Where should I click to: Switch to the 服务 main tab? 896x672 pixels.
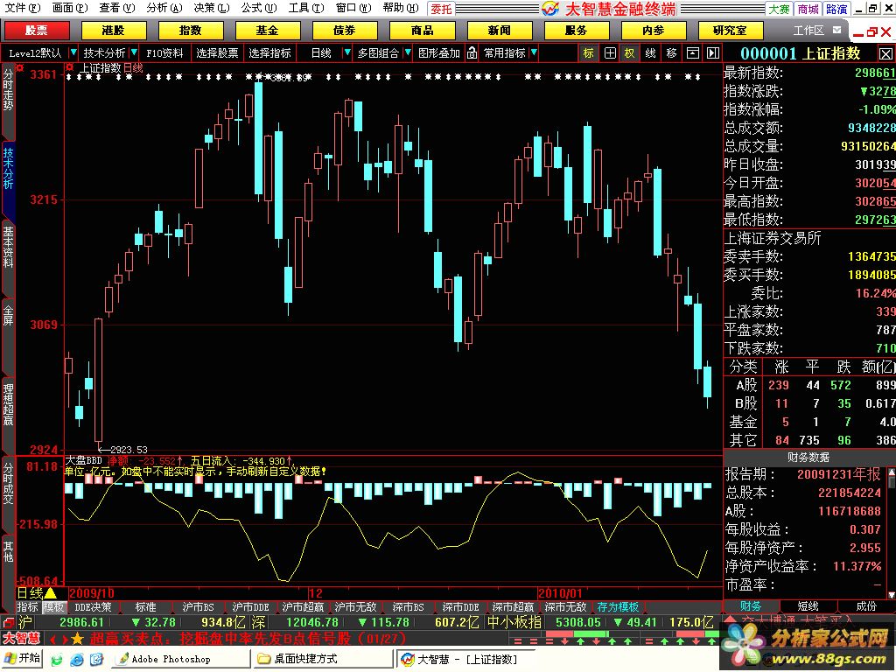(x=576, y=31)
